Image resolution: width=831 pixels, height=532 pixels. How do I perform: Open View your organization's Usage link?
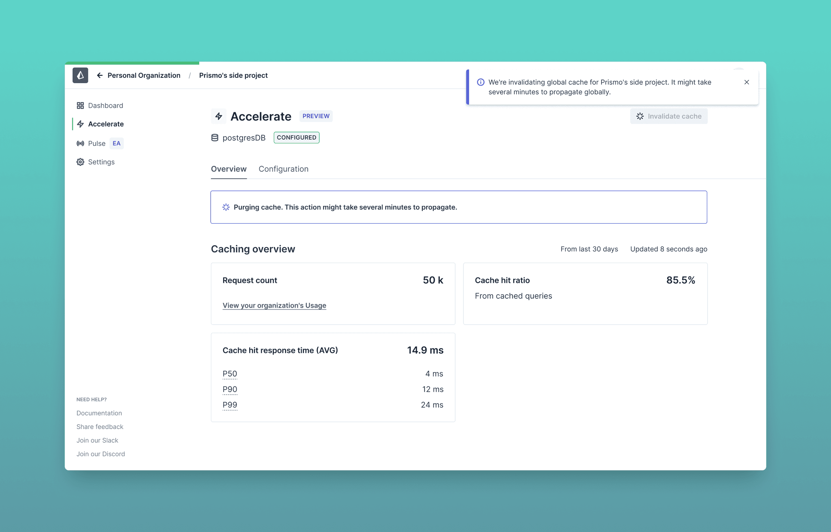tap(274, 306)
